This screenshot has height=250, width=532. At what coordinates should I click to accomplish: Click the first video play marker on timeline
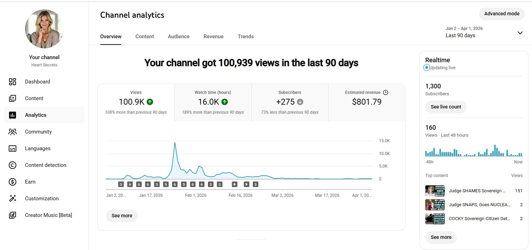tap(235, 184)
